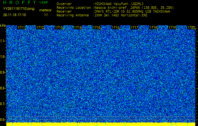The image size is (198, 126).
Task: Click the date stamp 25.11.18 17:10
Action: click(x=14, y=15)
